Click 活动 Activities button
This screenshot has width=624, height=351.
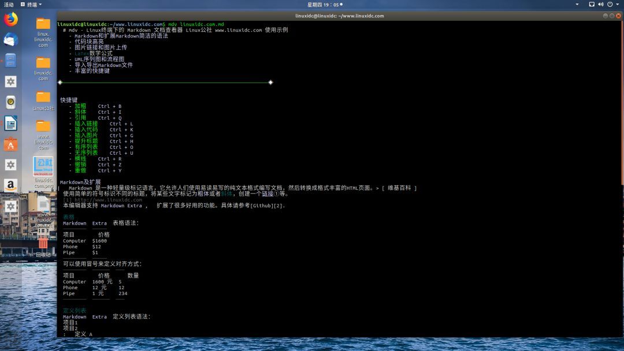point(8,5)
